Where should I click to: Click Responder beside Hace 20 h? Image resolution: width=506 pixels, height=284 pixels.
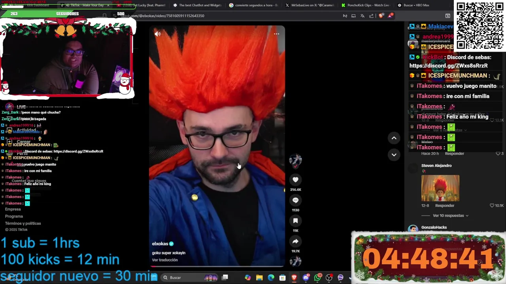[455, 153]
